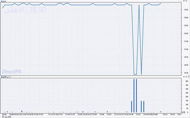
Task: Click the price series label at top left
Action: coord(4,1)
